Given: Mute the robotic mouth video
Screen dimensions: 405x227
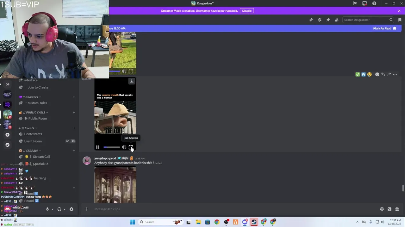Looking at the screenshot, I should point(124,147).
